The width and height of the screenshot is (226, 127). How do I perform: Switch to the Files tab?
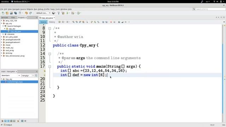13,18
